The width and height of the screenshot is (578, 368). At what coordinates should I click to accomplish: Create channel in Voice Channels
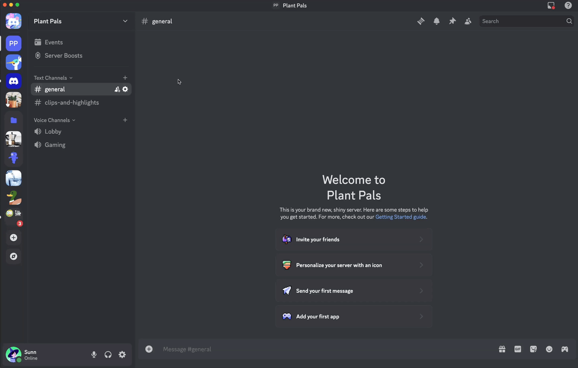coord(125,120)
